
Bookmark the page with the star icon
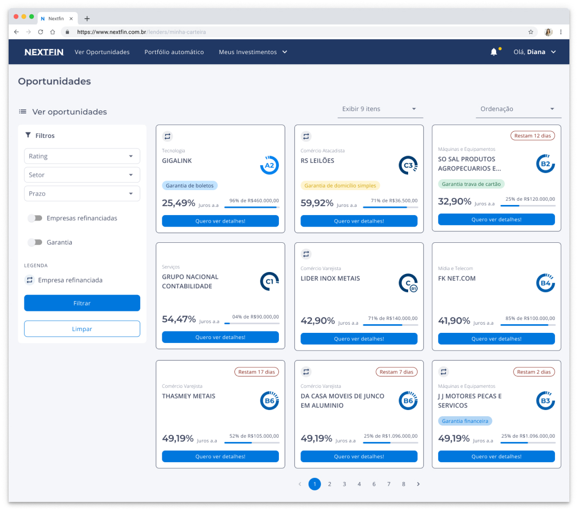[531, 32]
